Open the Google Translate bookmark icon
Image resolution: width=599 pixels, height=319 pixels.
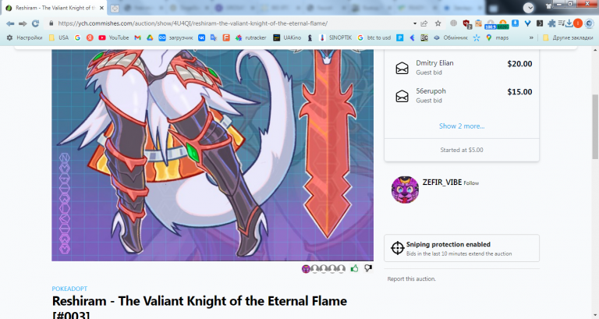tap(214, 37)
